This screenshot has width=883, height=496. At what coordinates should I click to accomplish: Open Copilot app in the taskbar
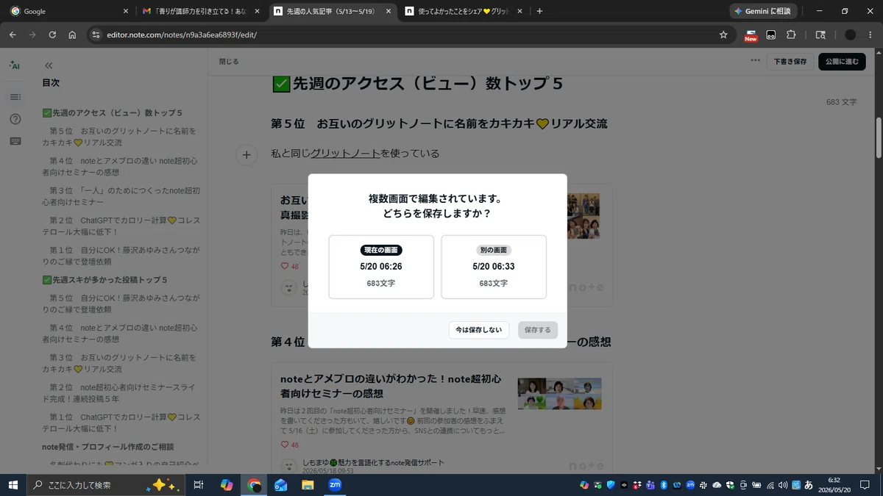pyautogui.click(x=227, y=485)
